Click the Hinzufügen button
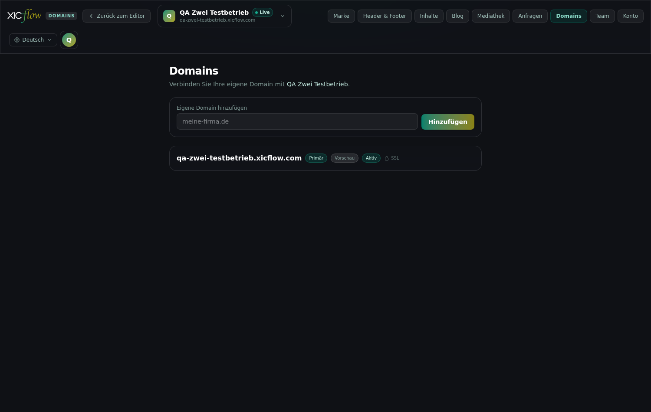 tap(448, 122)
